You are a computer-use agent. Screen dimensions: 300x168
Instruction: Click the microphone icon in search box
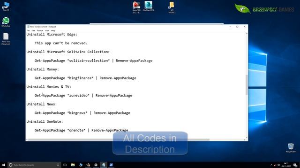coord(58,165)
